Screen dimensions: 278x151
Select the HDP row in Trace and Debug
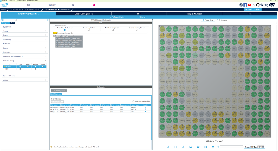25,69
